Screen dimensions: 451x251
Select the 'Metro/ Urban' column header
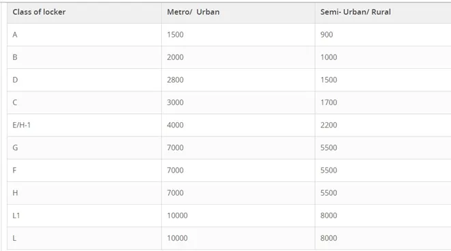click(193, 12)
